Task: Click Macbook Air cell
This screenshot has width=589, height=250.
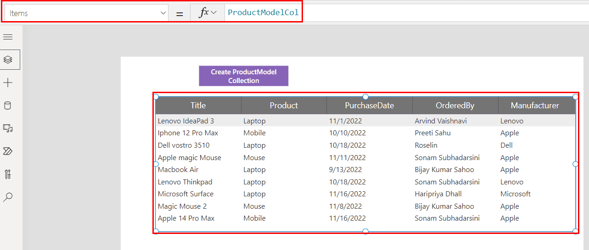Action: pos(178,170)
